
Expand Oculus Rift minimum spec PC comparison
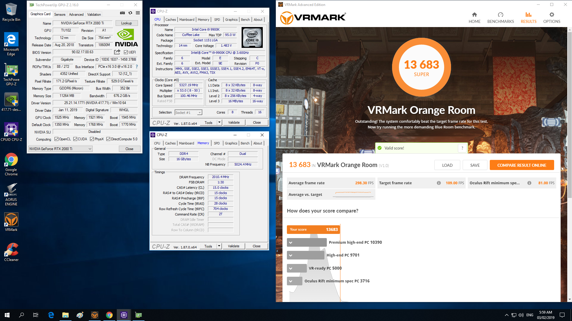[x=290, y=281]
